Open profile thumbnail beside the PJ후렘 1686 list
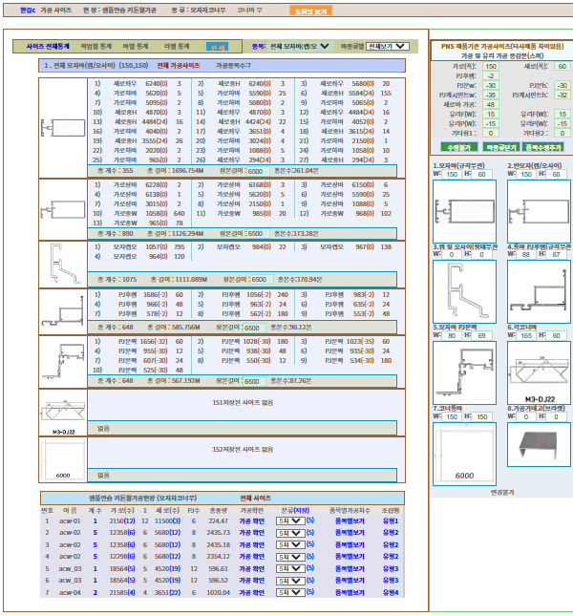Screen dimensions: 573x616 63,312
